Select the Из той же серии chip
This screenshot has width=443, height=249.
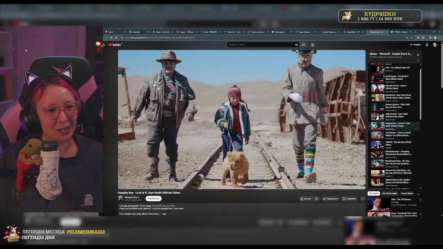(390, 193)
